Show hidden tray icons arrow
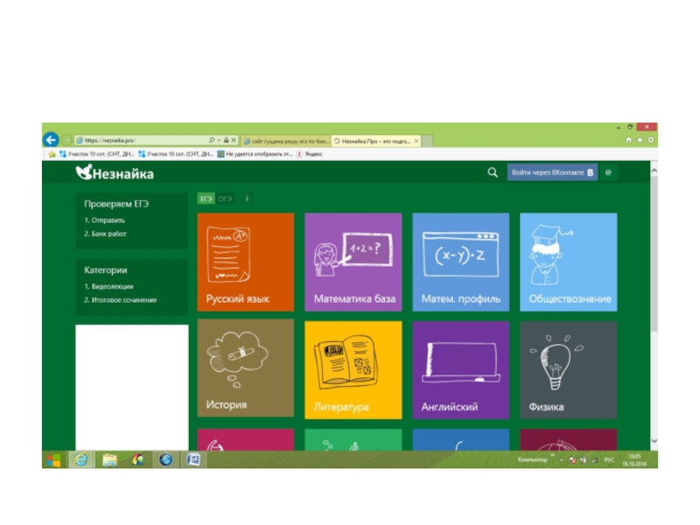Image resolution: width=700 pixels, height=525 pixels. pos(562,460)
